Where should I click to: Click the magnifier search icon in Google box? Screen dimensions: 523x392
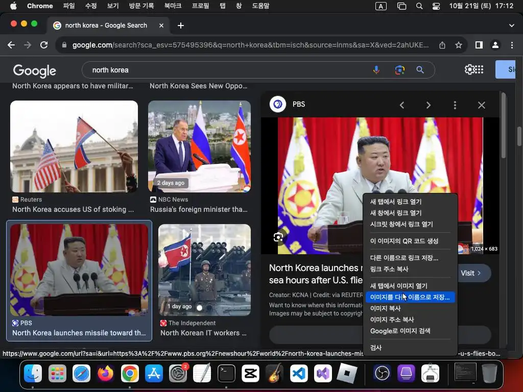click(420, 70)
